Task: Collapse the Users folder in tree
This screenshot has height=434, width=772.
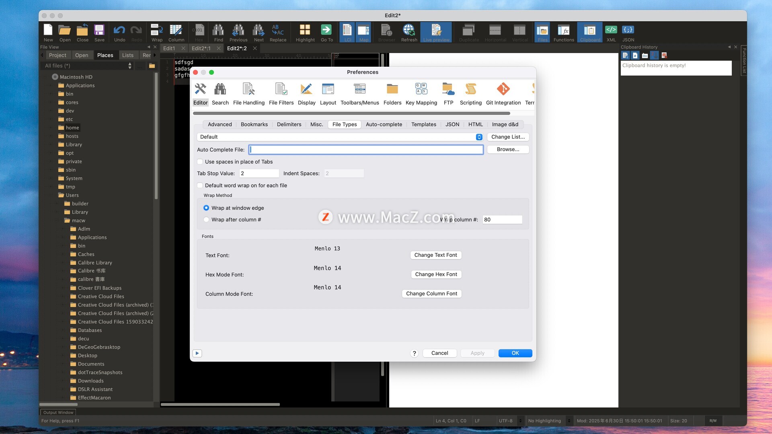Action: (51, 195)
